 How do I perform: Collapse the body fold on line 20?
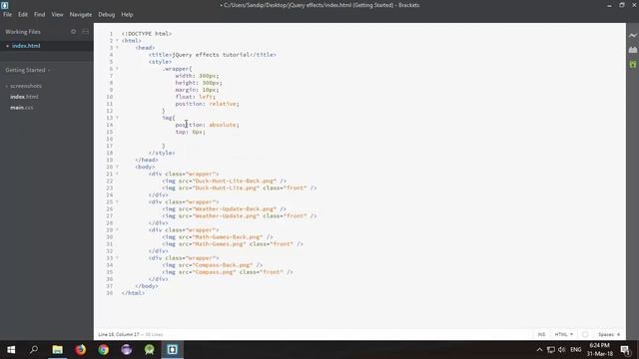(x=117, y=167)
